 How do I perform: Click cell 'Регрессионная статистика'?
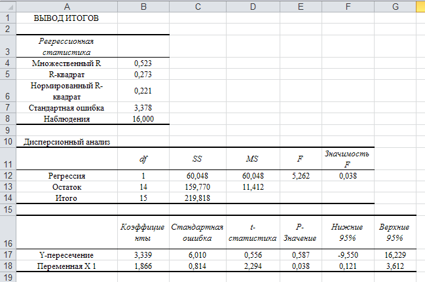tap(67, 46)
